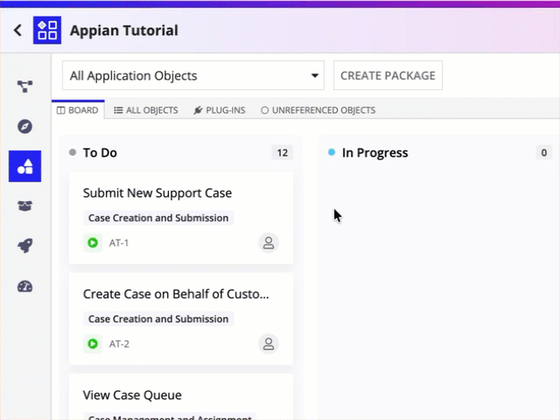This screenshot has width=560, height=420.
Task: Click the Create Package button
Action: click(388, 75)
